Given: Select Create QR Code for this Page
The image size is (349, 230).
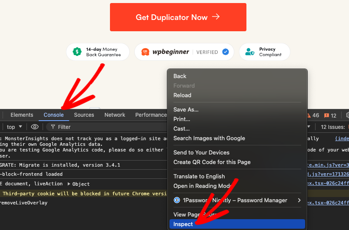Looking at the screenshot, I should coord(237,162).
